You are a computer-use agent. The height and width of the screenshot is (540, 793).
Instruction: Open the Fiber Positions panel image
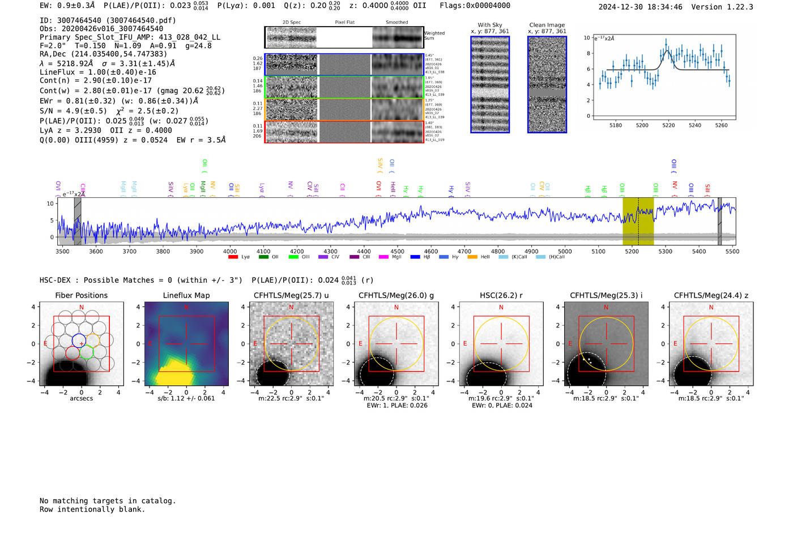(x=81, y=344)
